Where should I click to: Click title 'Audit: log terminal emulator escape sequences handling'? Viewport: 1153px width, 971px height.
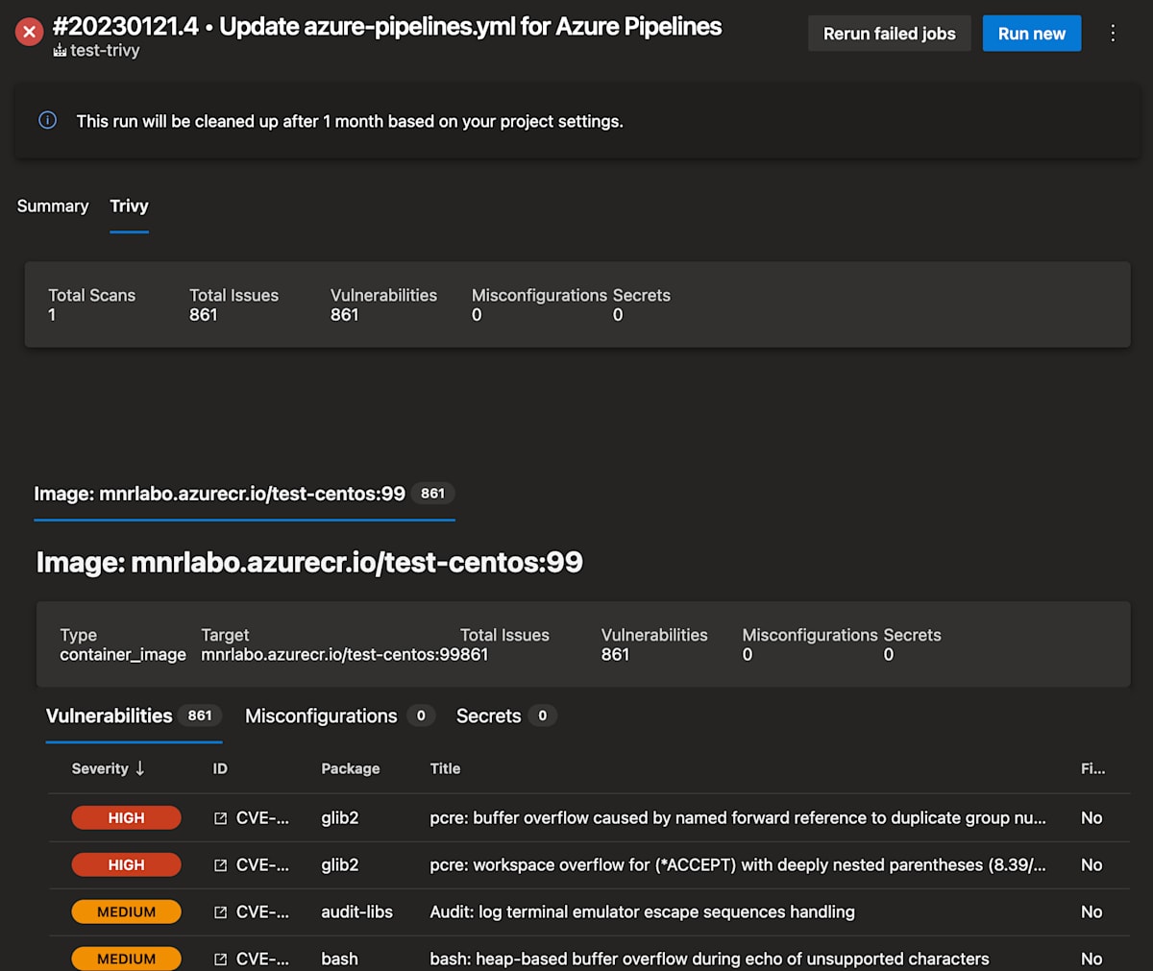(x=642, y=912)
